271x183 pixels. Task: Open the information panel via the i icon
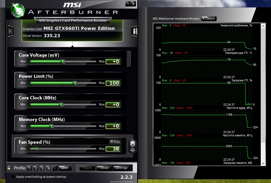point(134,31)
